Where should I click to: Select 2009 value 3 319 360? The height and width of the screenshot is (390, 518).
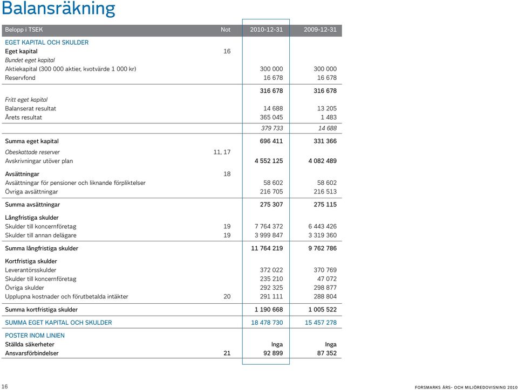323,235
